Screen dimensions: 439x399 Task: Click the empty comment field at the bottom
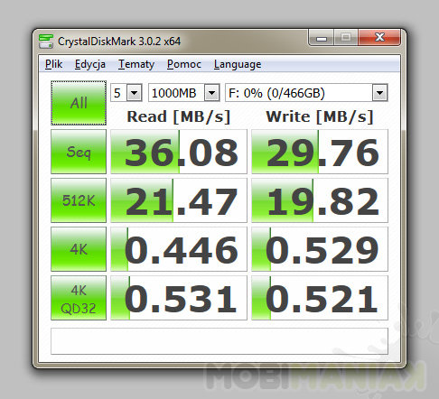[x=219, y=341]
